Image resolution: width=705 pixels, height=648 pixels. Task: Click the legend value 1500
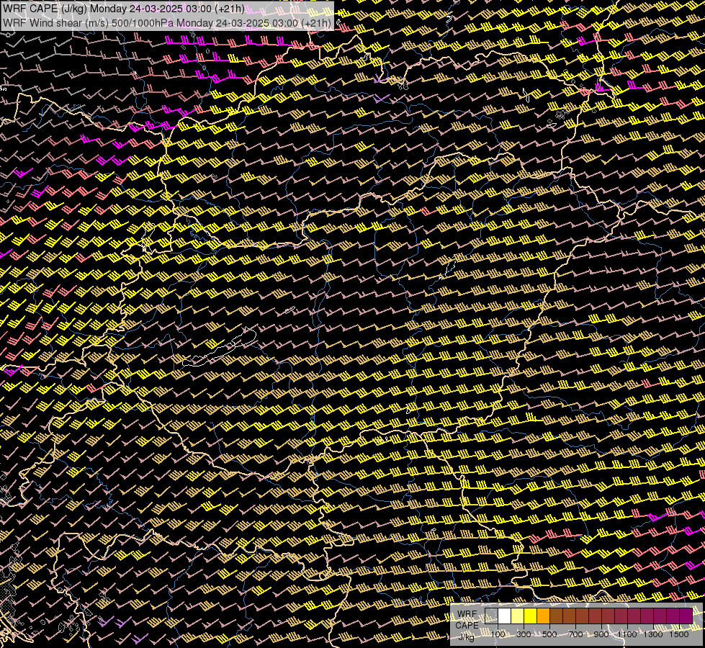click(x=679, y=634)
